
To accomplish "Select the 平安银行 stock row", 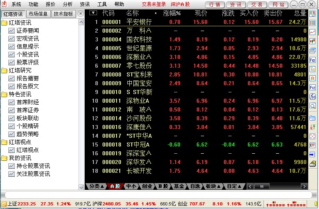I will tap(139, 22).
